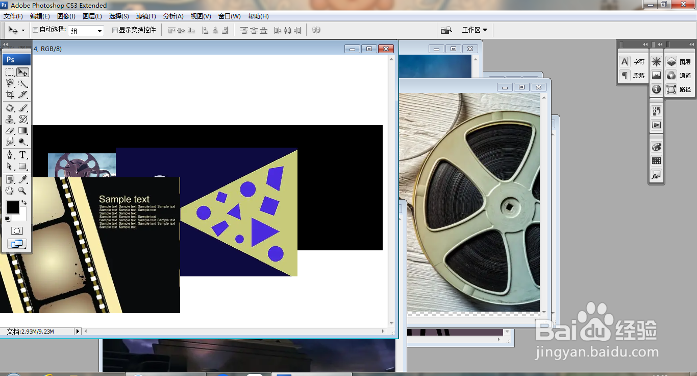
Task: Swap foreground and background colors
Action: tap(24, 203)
